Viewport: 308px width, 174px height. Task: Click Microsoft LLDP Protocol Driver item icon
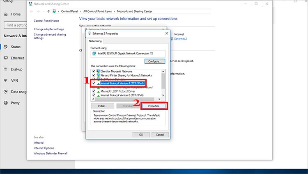[99, 91]
